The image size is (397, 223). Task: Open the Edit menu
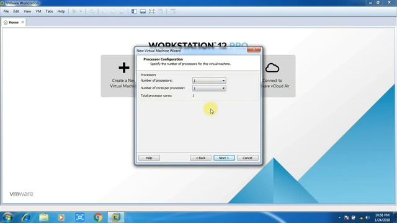[x=16, y=11]
